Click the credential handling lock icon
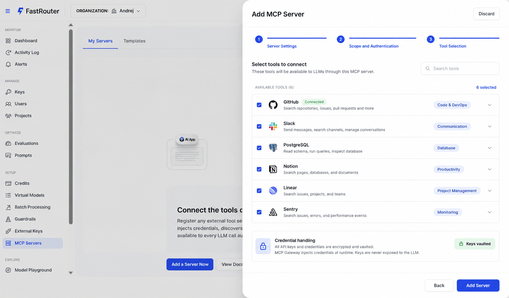The image size is (509, 298). (263, 246)
